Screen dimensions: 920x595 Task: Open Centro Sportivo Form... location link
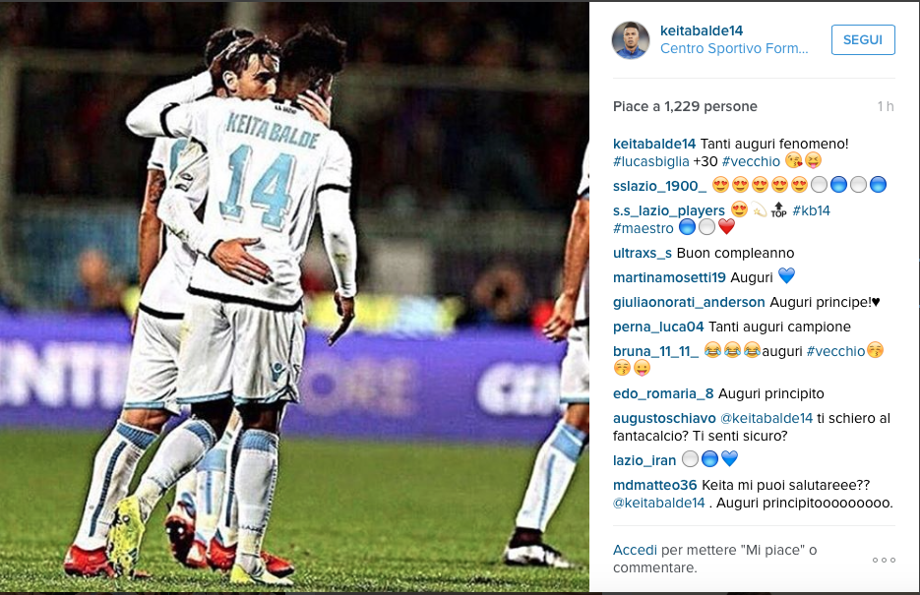[x=733, y=48]
